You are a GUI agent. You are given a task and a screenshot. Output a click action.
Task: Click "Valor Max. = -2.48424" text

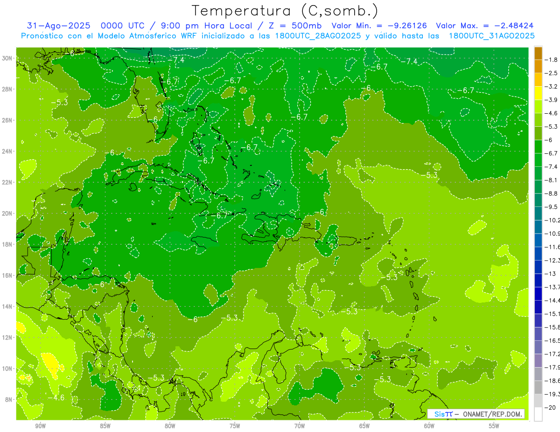(485, 26)
